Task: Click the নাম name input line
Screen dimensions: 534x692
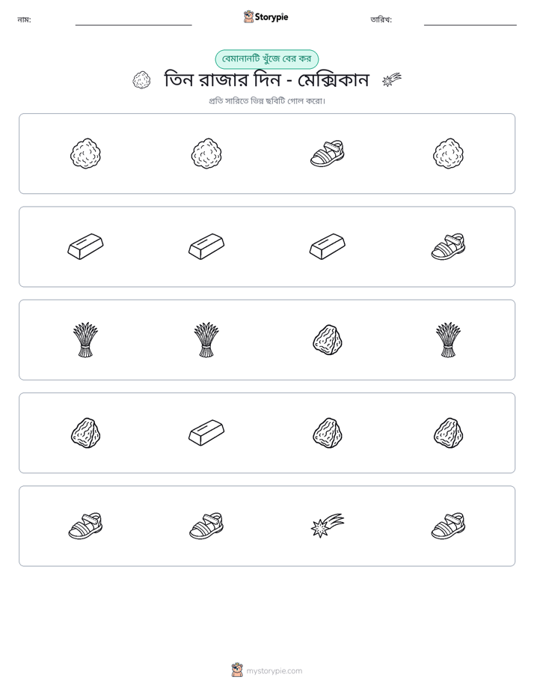Action: point(133,22)
